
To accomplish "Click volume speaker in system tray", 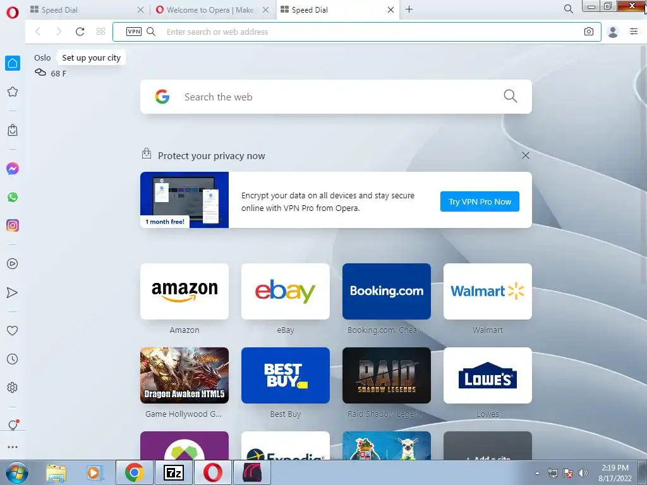I will 583,473.
